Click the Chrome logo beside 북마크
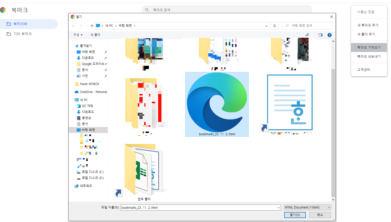391x222 pixels. tap(3, 10)
